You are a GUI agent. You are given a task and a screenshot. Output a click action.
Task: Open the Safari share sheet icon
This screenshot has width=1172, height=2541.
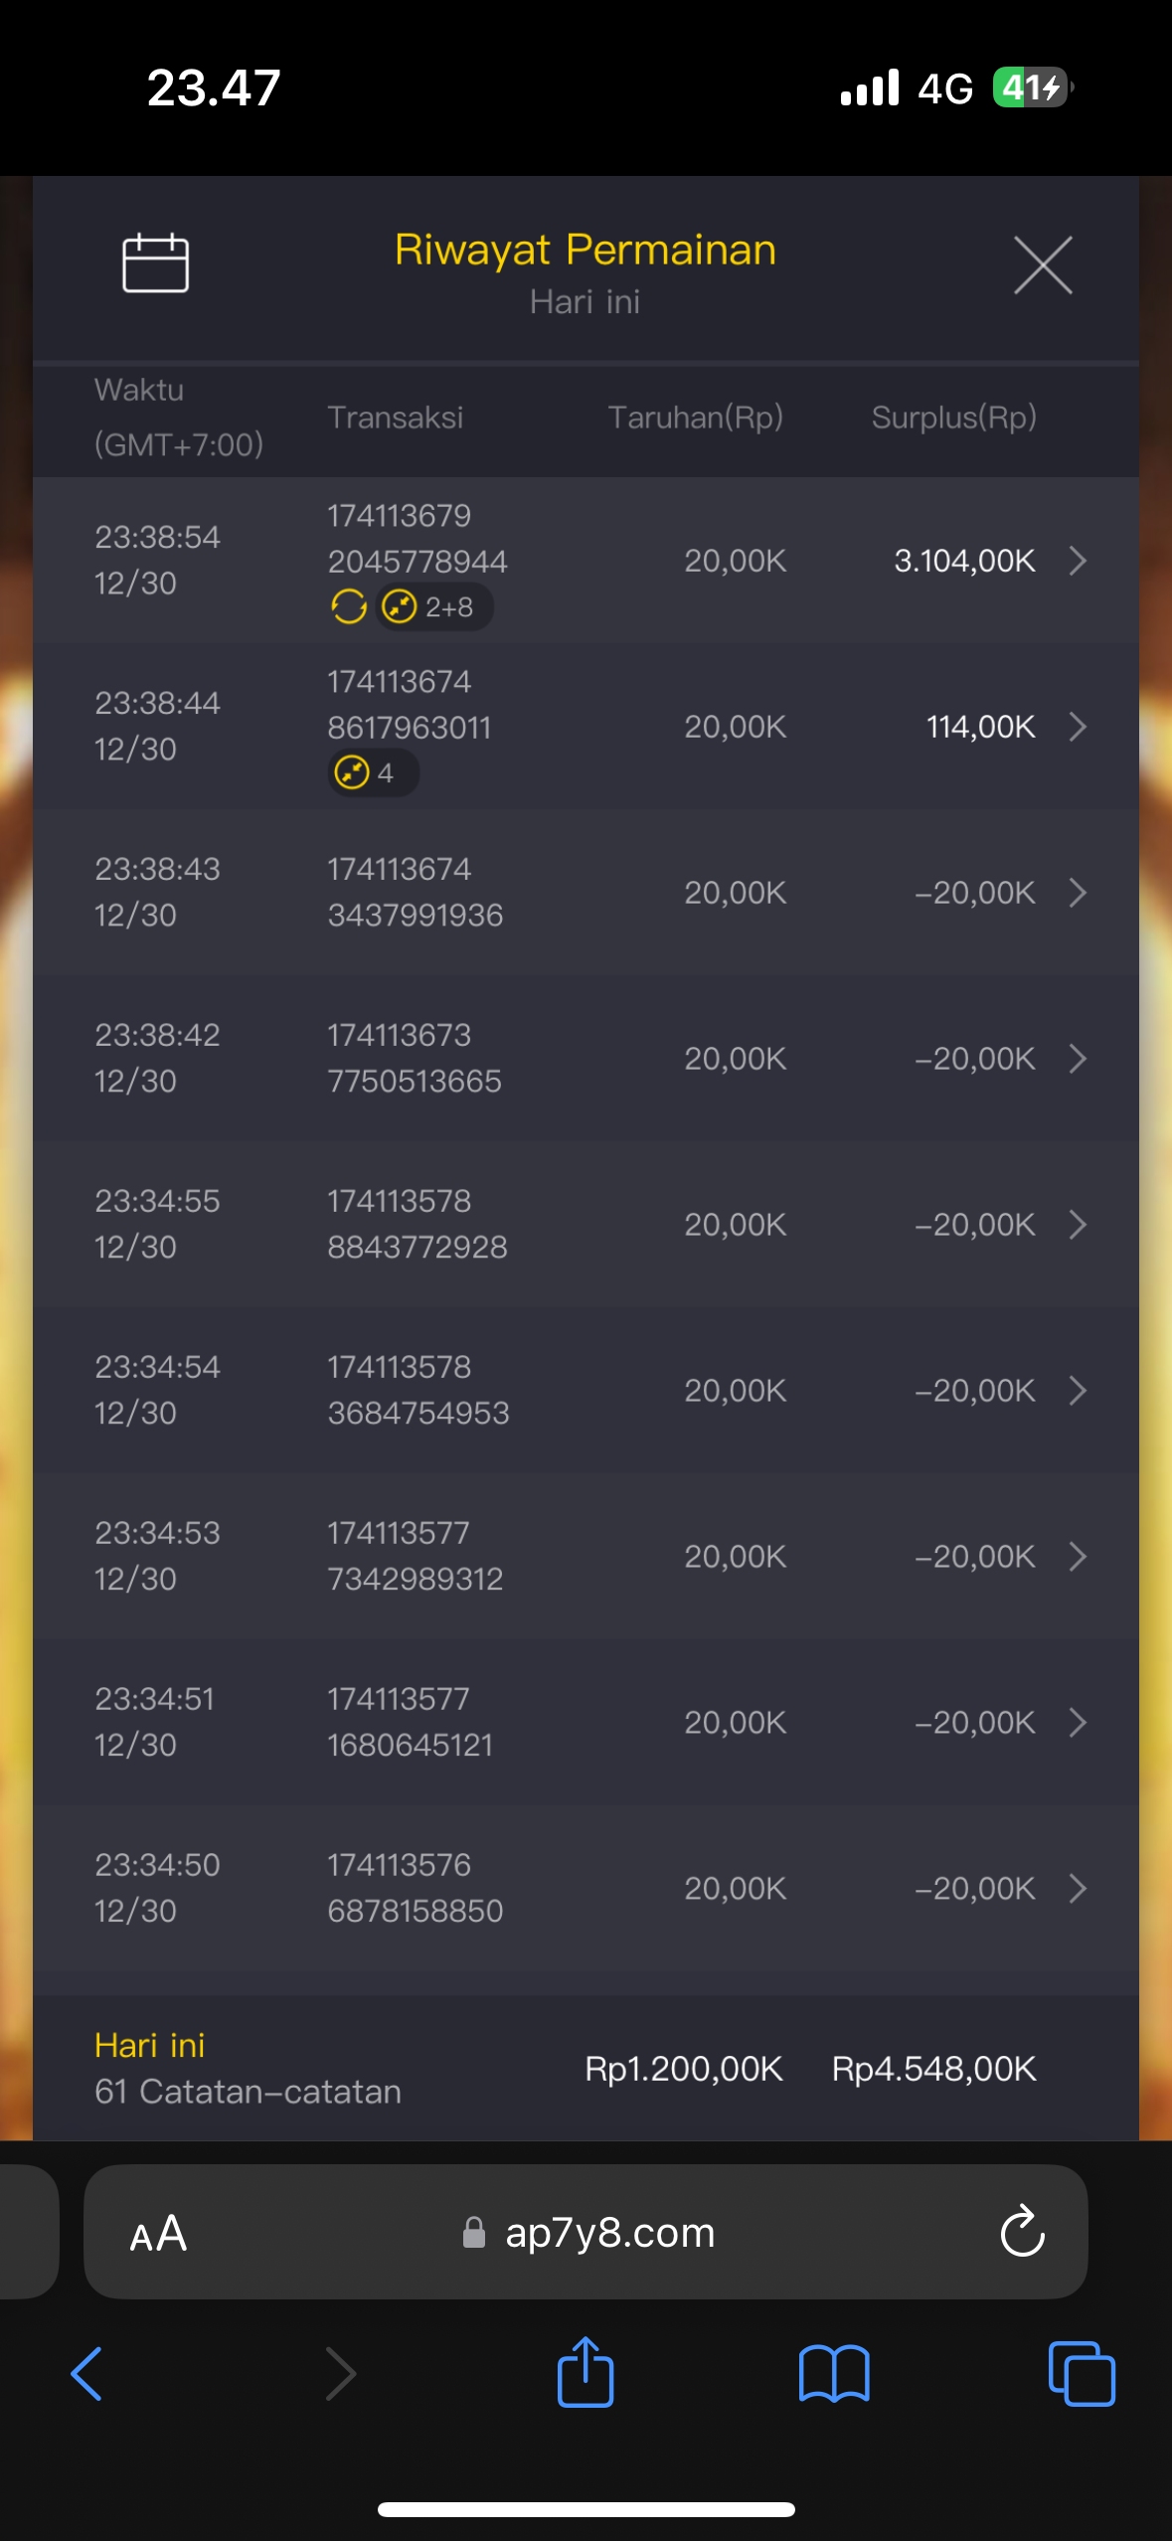click(x=586, y=2373)
